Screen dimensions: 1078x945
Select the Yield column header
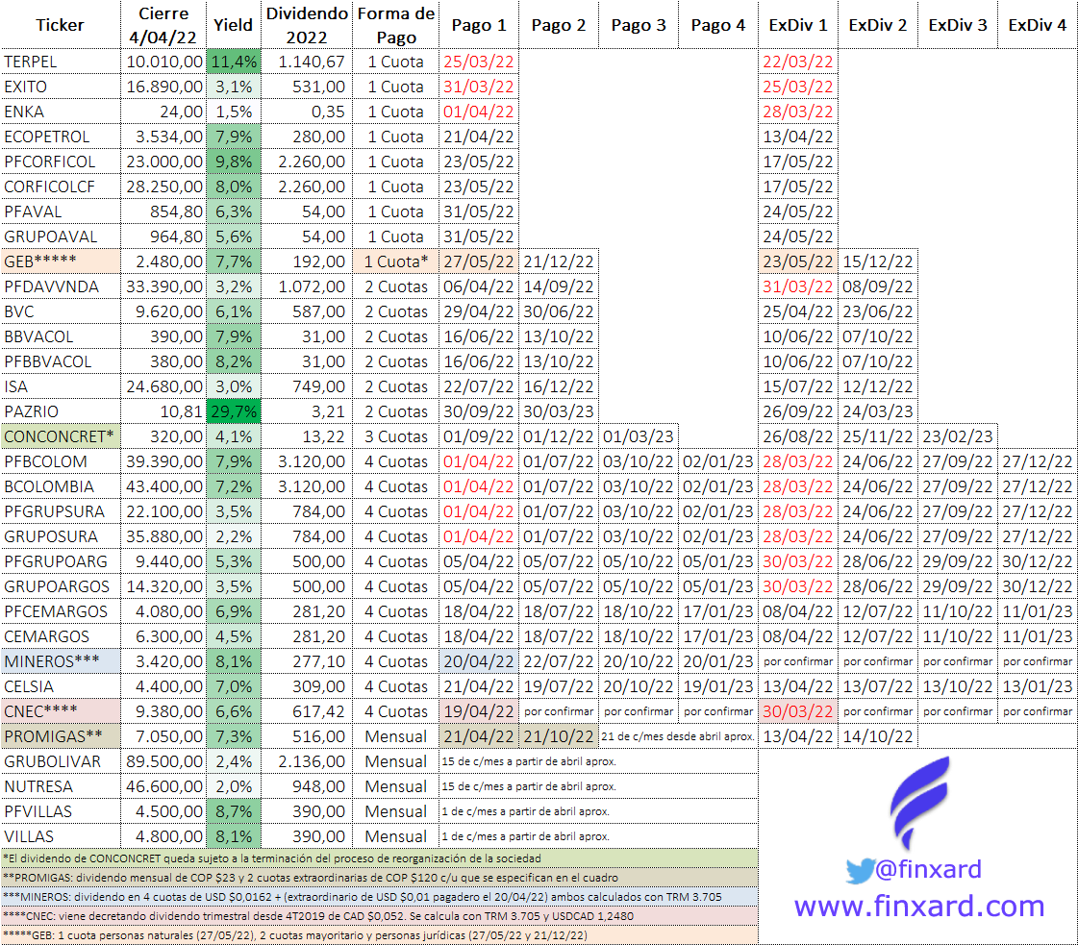click(233, 25)
